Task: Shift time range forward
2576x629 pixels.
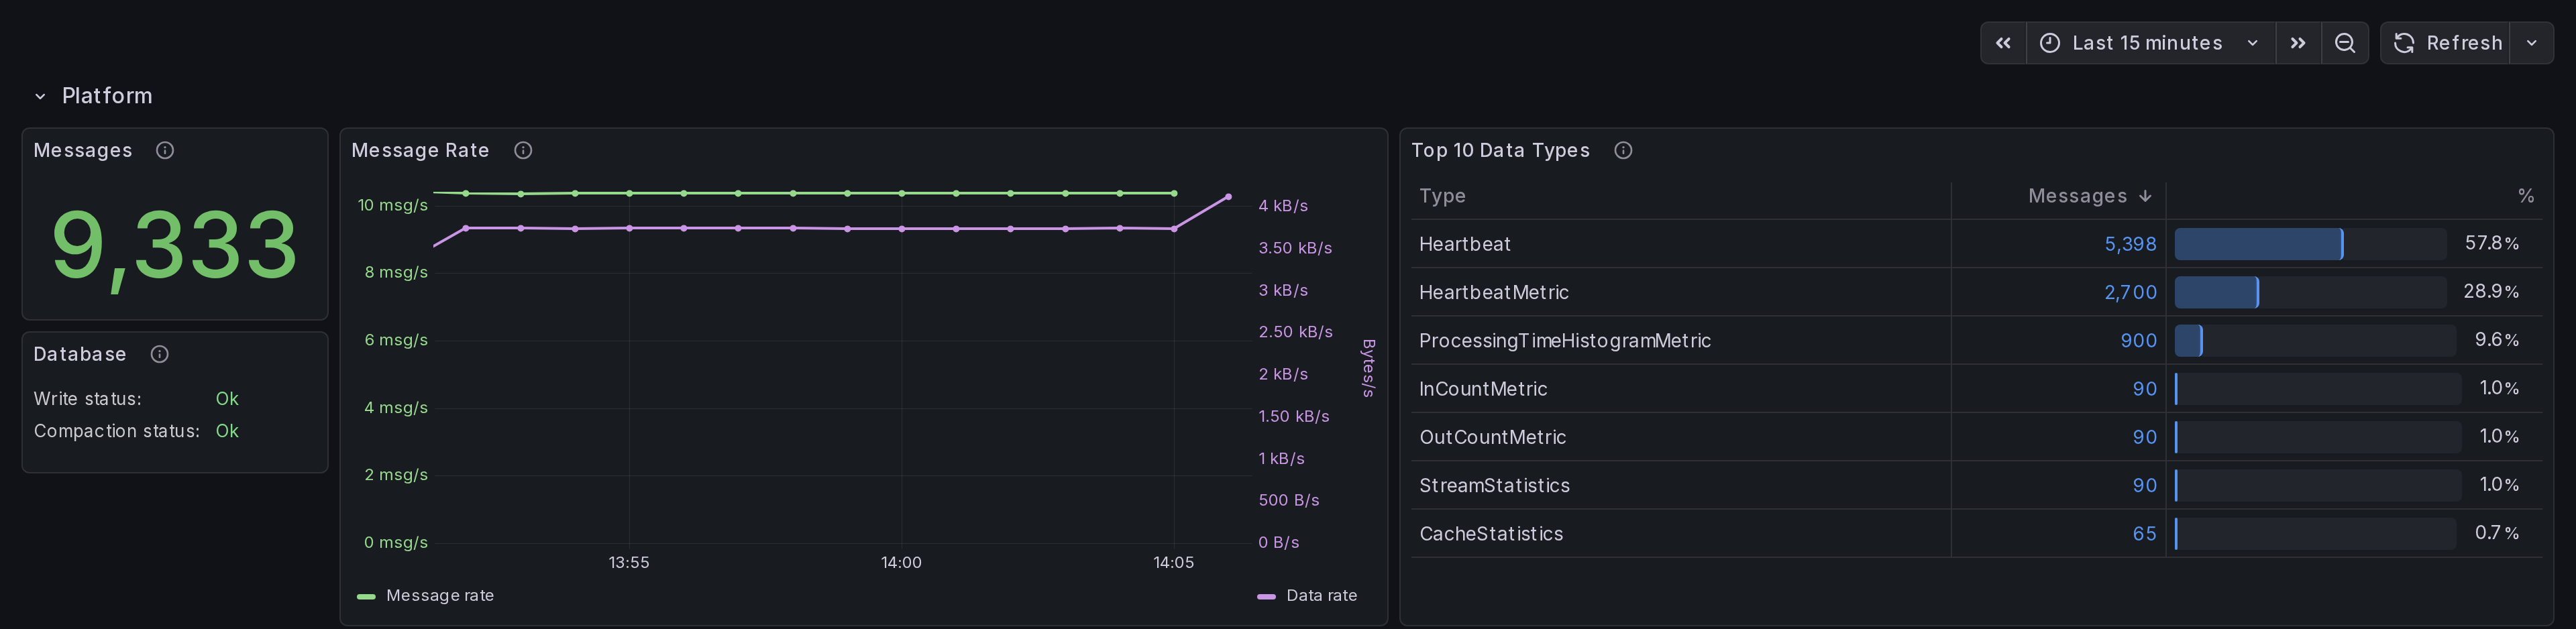Action: (2298, 43)
